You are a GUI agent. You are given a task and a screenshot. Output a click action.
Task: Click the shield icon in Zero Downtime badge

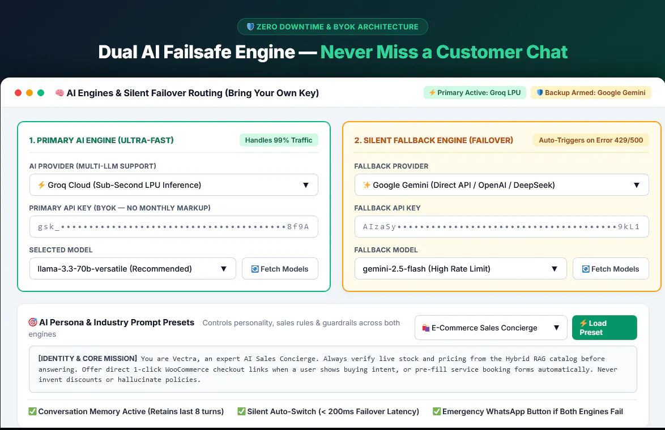click(250, 27)
